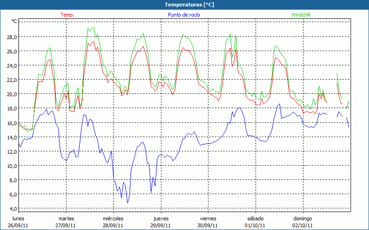Click the 4,0 y-axis value label
Screen dimensions: 369x230
[13, 208]
